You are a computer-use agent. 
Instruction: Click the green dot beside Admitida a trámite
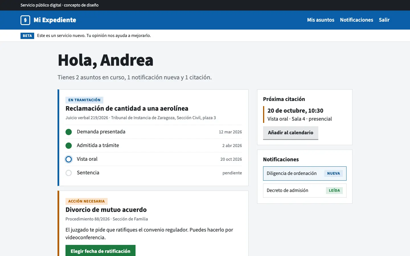click(x=69, y=146)
